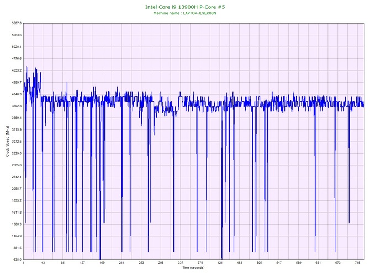
Task: Click the x-axis tick label 505
Action: pos(259,263)
